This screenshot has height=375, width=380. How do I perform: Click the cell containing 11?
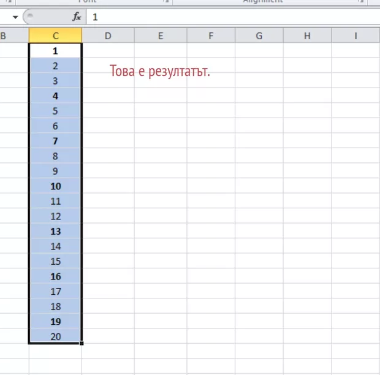coord(55,201)
